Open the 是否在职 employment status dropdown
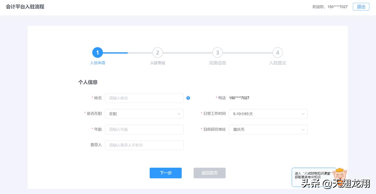Screen dimensions: 376x194 [x=144, y=114]
